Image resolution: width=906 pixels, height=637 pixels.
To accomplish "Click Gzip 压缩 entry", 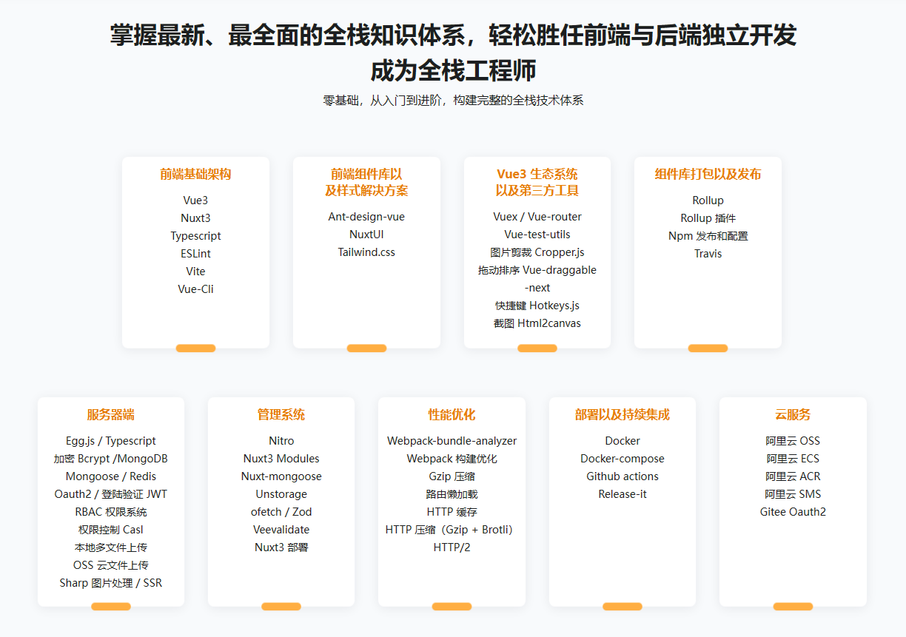I will click(x=452, y=476).
